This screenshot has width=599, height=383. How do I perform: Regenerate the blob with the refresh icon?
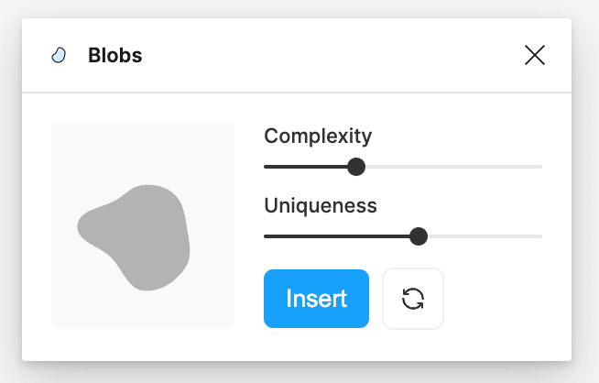[x=413, y=299]
